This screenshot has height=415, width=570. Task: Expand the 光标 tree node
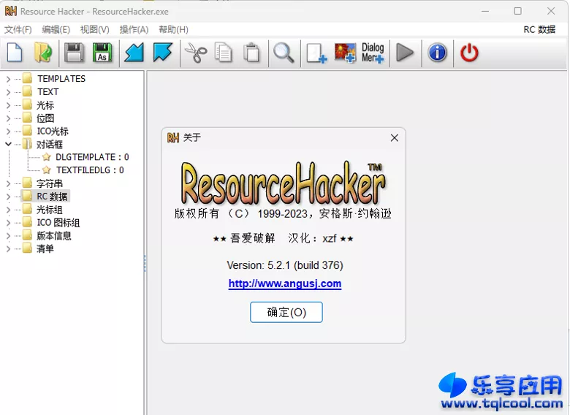point(8,105)
